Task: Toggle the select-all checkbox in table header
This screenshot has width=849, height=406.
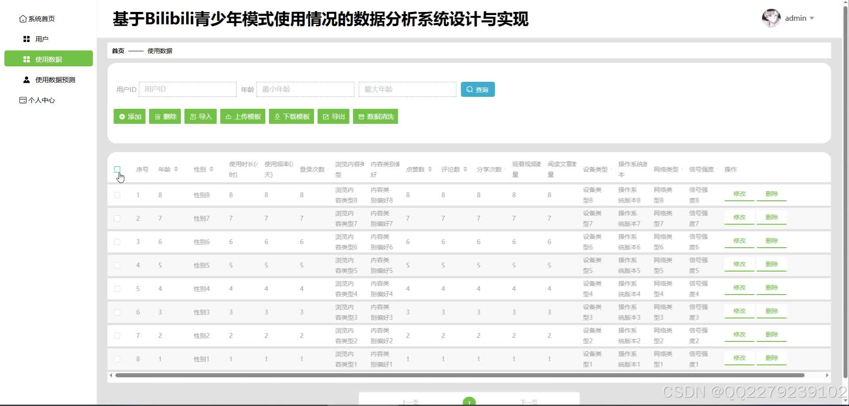Action: click(117, 169)
